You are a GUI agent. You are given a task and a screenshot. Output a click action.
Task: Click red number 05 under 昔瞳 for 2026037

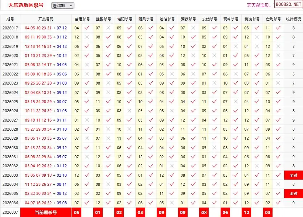pos(77,212)
